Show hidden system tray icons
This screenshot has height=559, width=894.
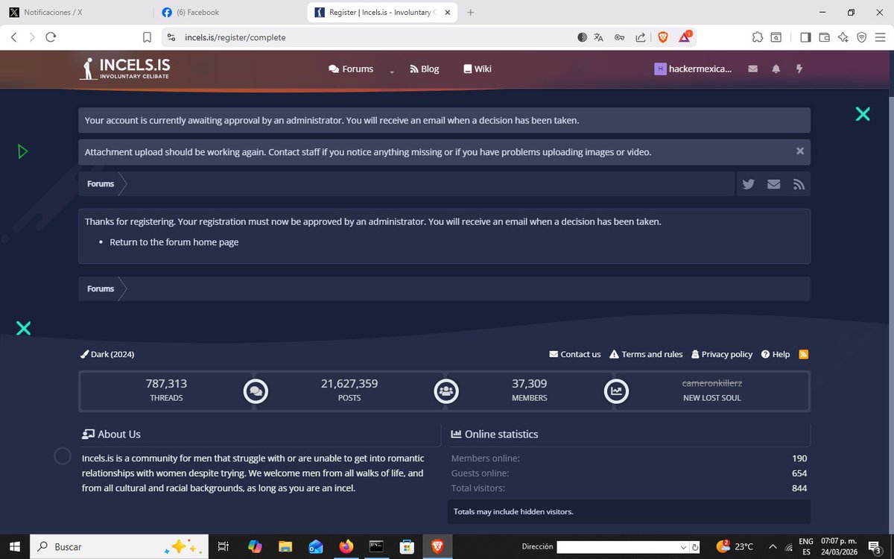[773, 546]
